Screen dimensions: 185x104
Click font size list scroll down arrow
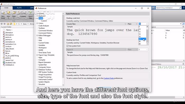pos(147,44)
